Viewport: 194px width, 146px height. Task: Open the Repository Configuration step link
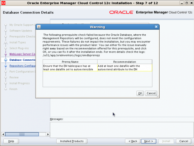[x=22, y=66]
